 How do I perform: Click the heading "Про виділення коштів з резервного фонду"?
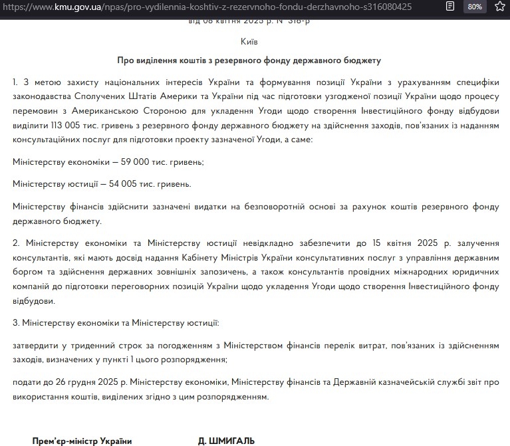pyautogui.click(x=249, y=60)
